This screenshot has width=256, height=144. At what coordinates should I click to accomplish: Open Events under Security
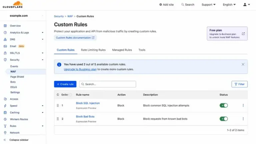[14, 66]
